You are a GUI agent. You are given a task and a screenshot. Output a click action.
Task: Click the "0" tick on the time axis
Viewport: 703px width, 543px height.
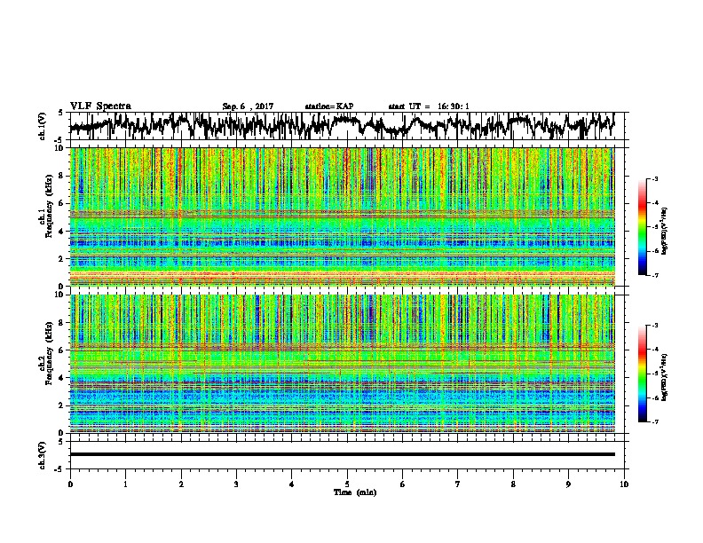coord(70,484)
